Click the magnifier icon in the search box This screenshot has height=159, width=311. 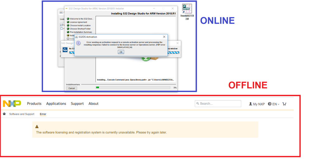[198, 103]
